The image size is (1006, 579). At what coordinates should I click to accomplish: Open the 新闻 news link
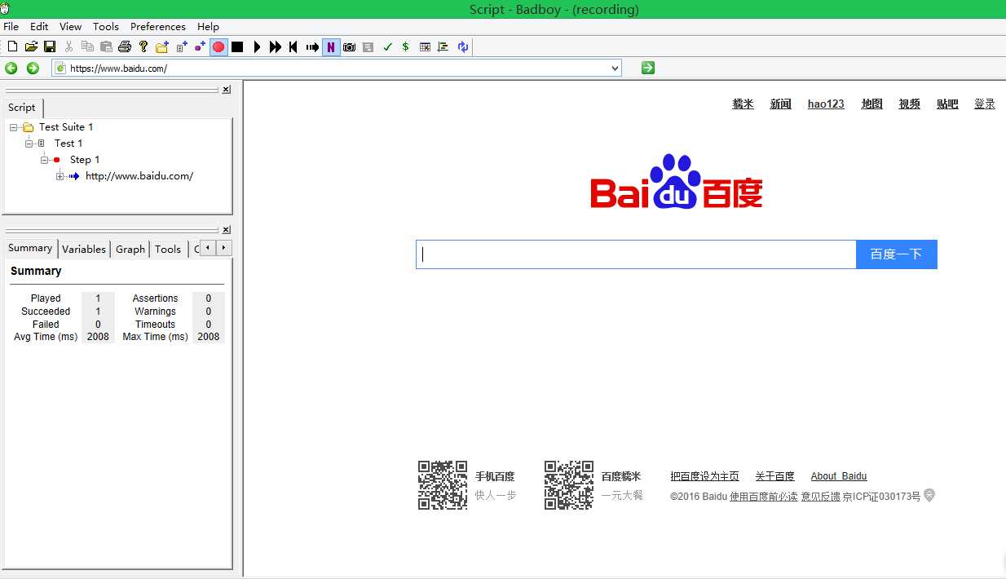[x=781, y=104]
